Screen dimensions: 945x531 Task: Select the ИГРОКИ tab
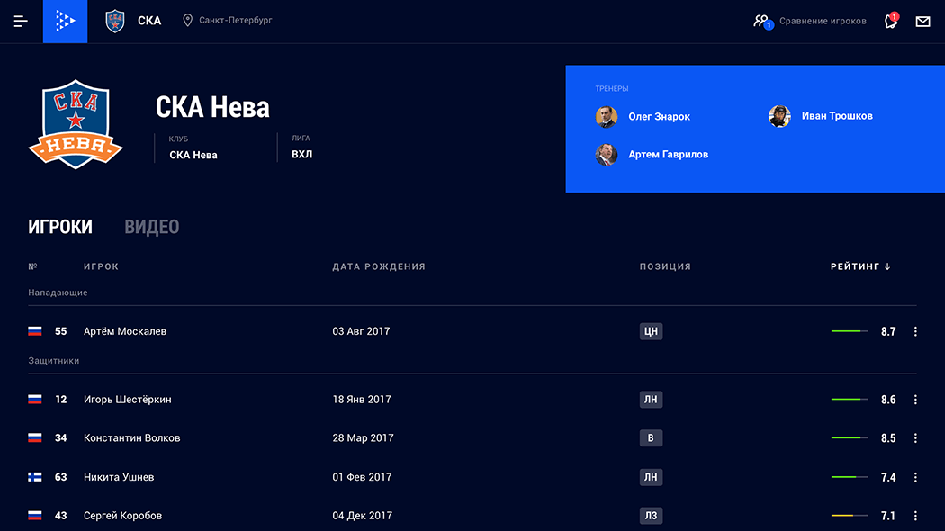[60, 227]
